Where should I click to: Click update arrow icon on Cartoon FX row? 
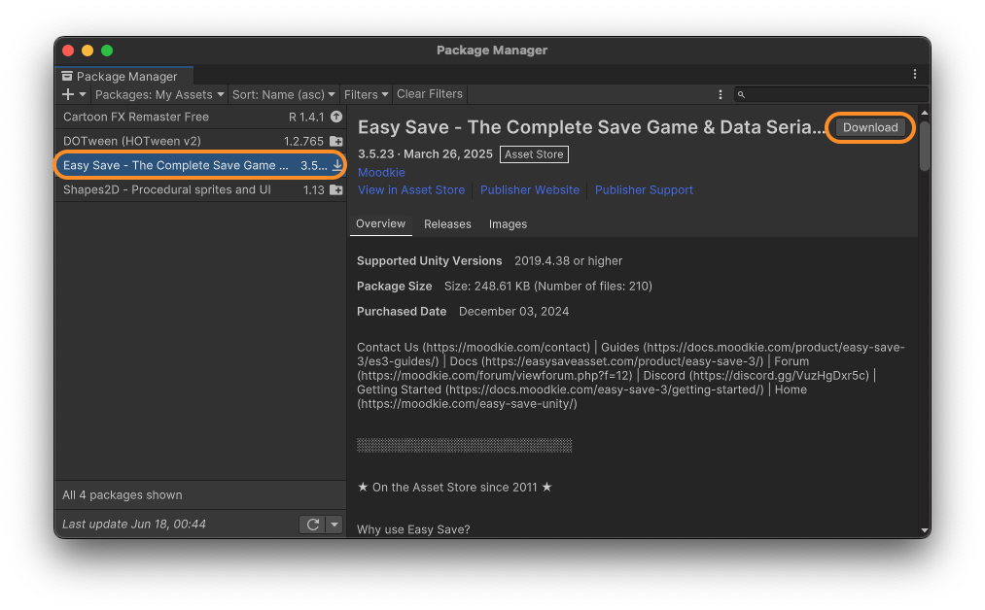[336, 117]
